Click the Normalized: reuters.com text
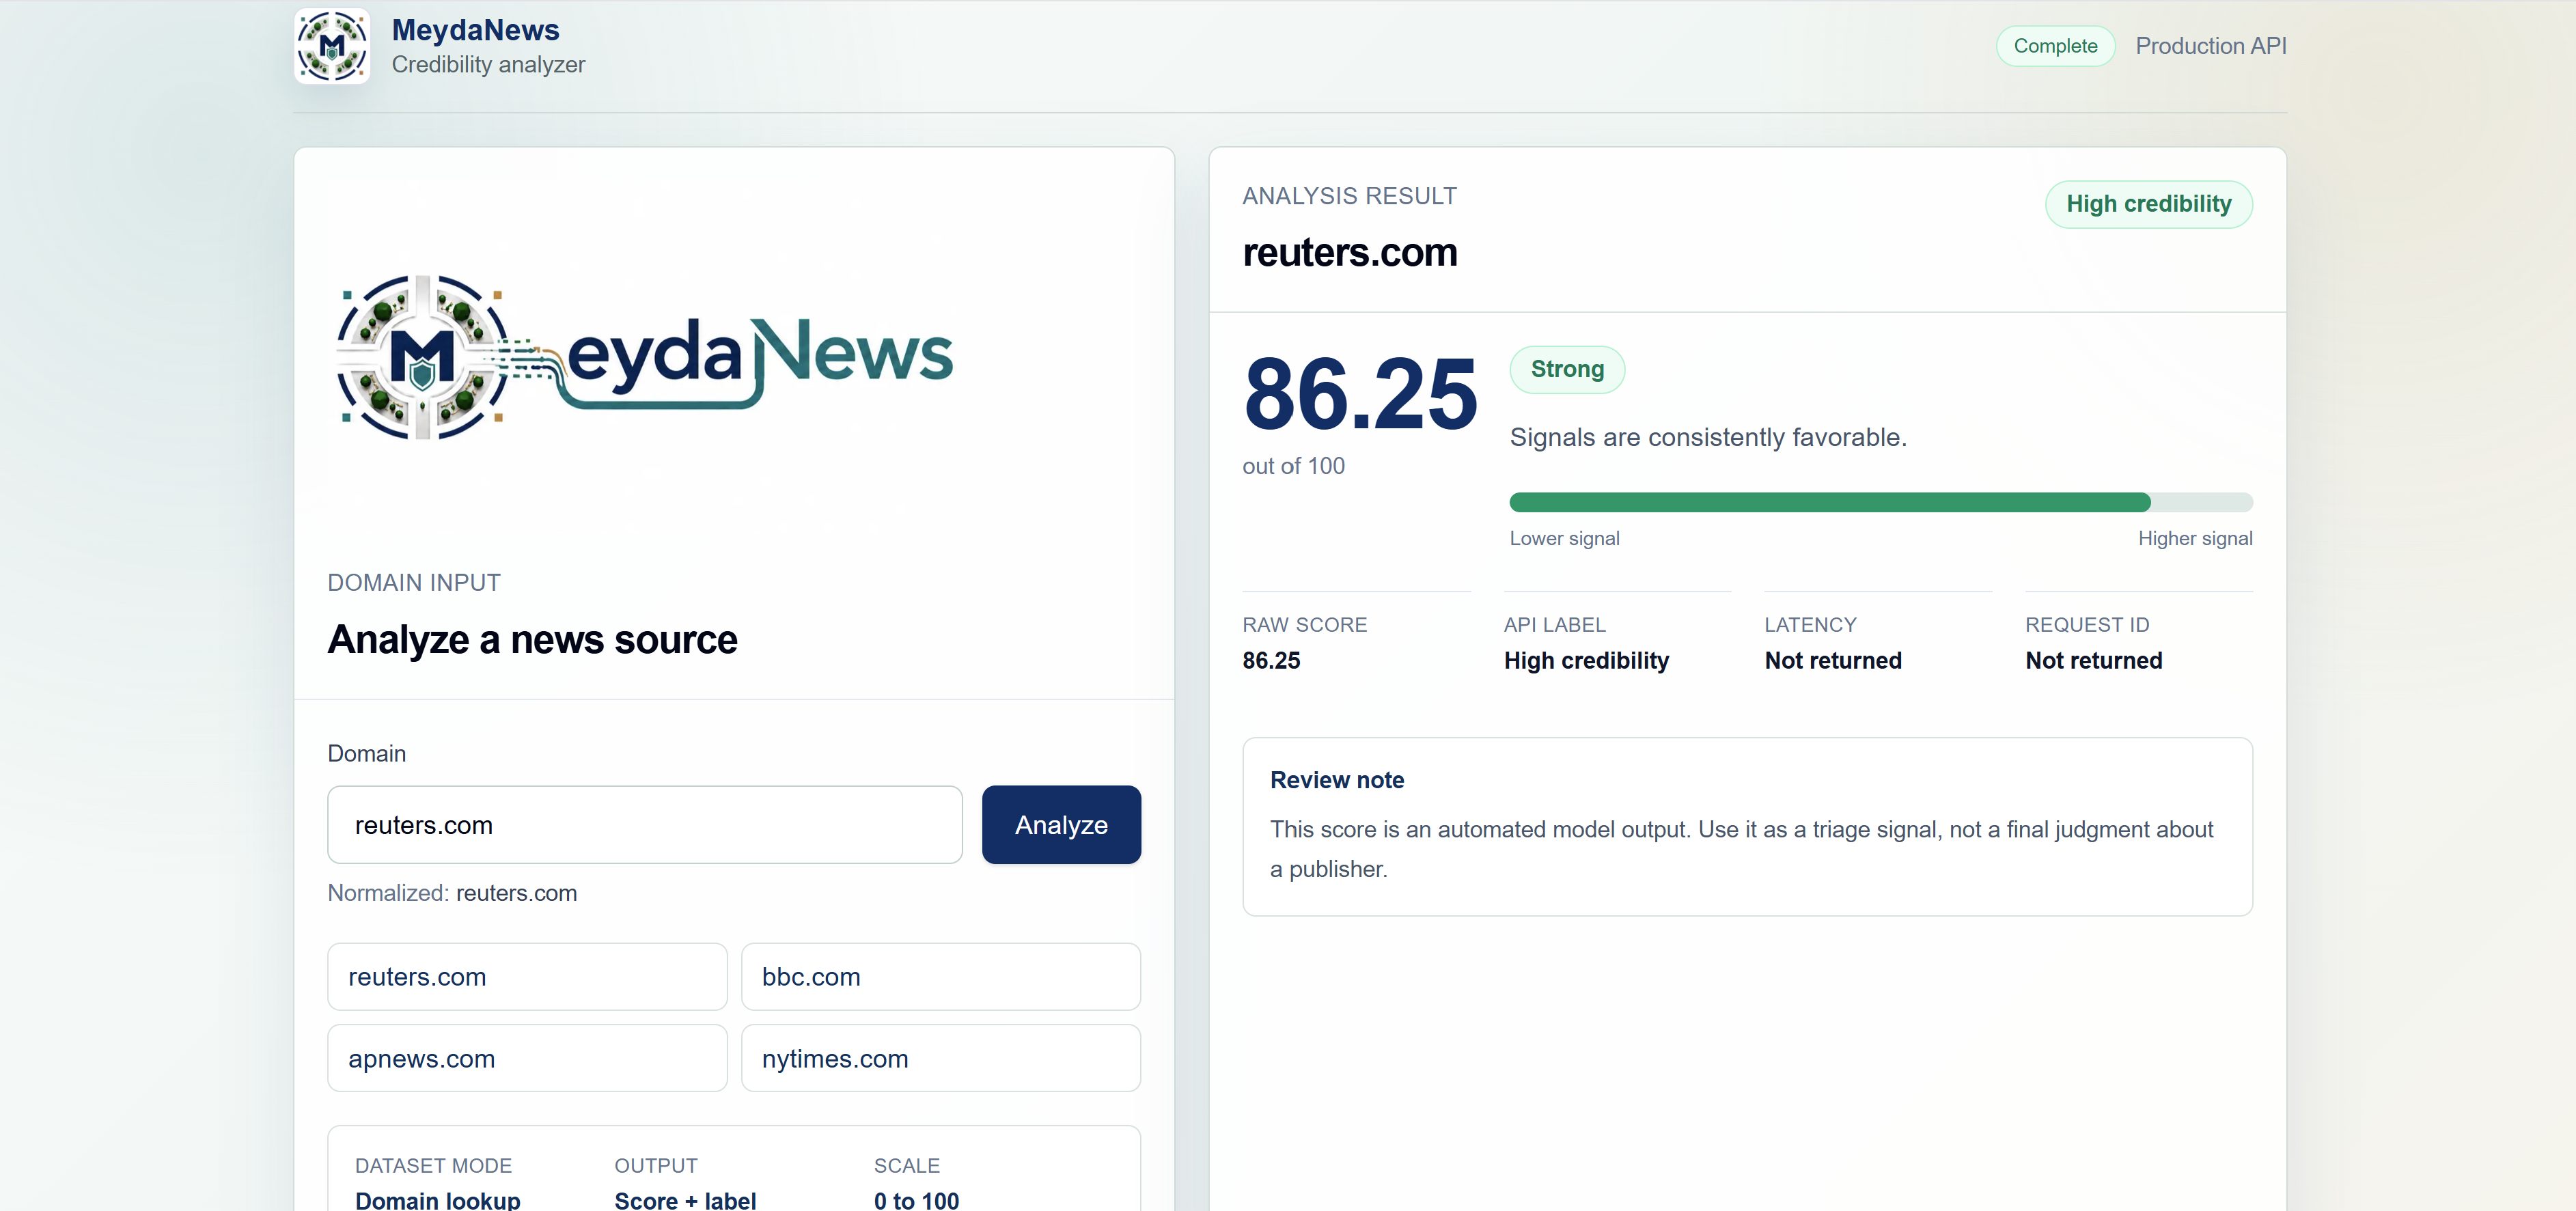The height and width of the screenshot is (1211, 2576). 452,892
